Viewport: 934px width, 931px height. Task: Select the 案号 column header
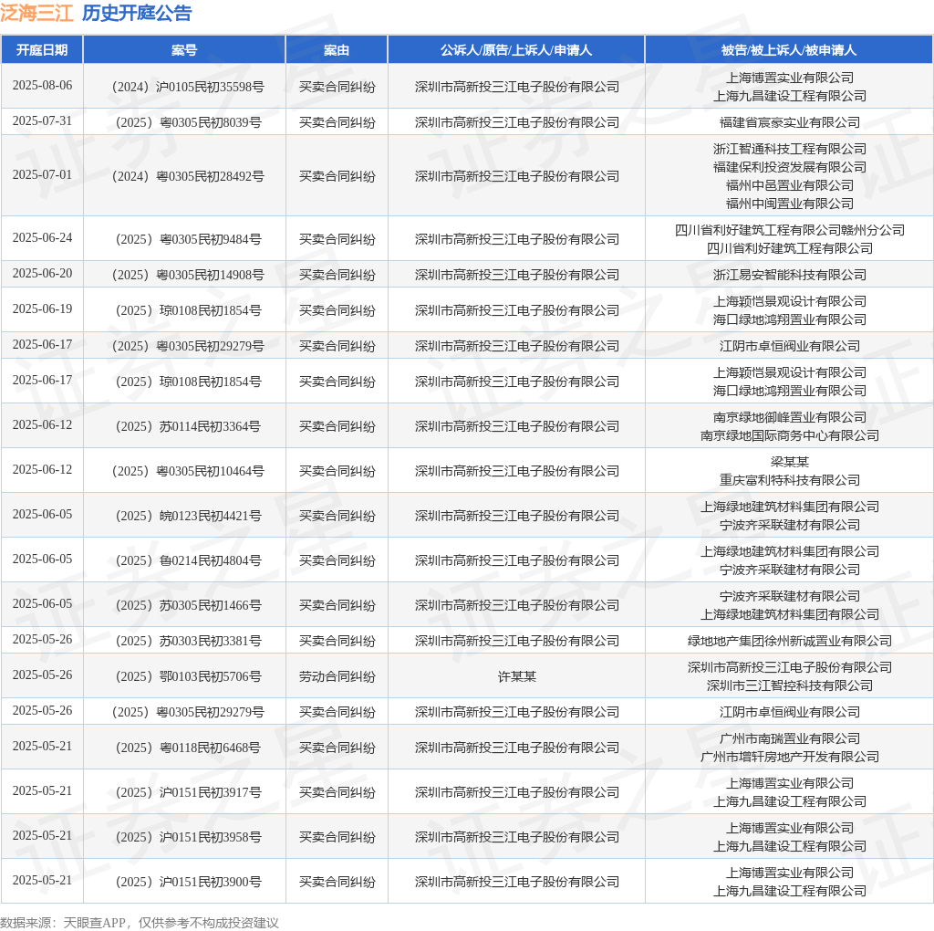coord(184,50)
